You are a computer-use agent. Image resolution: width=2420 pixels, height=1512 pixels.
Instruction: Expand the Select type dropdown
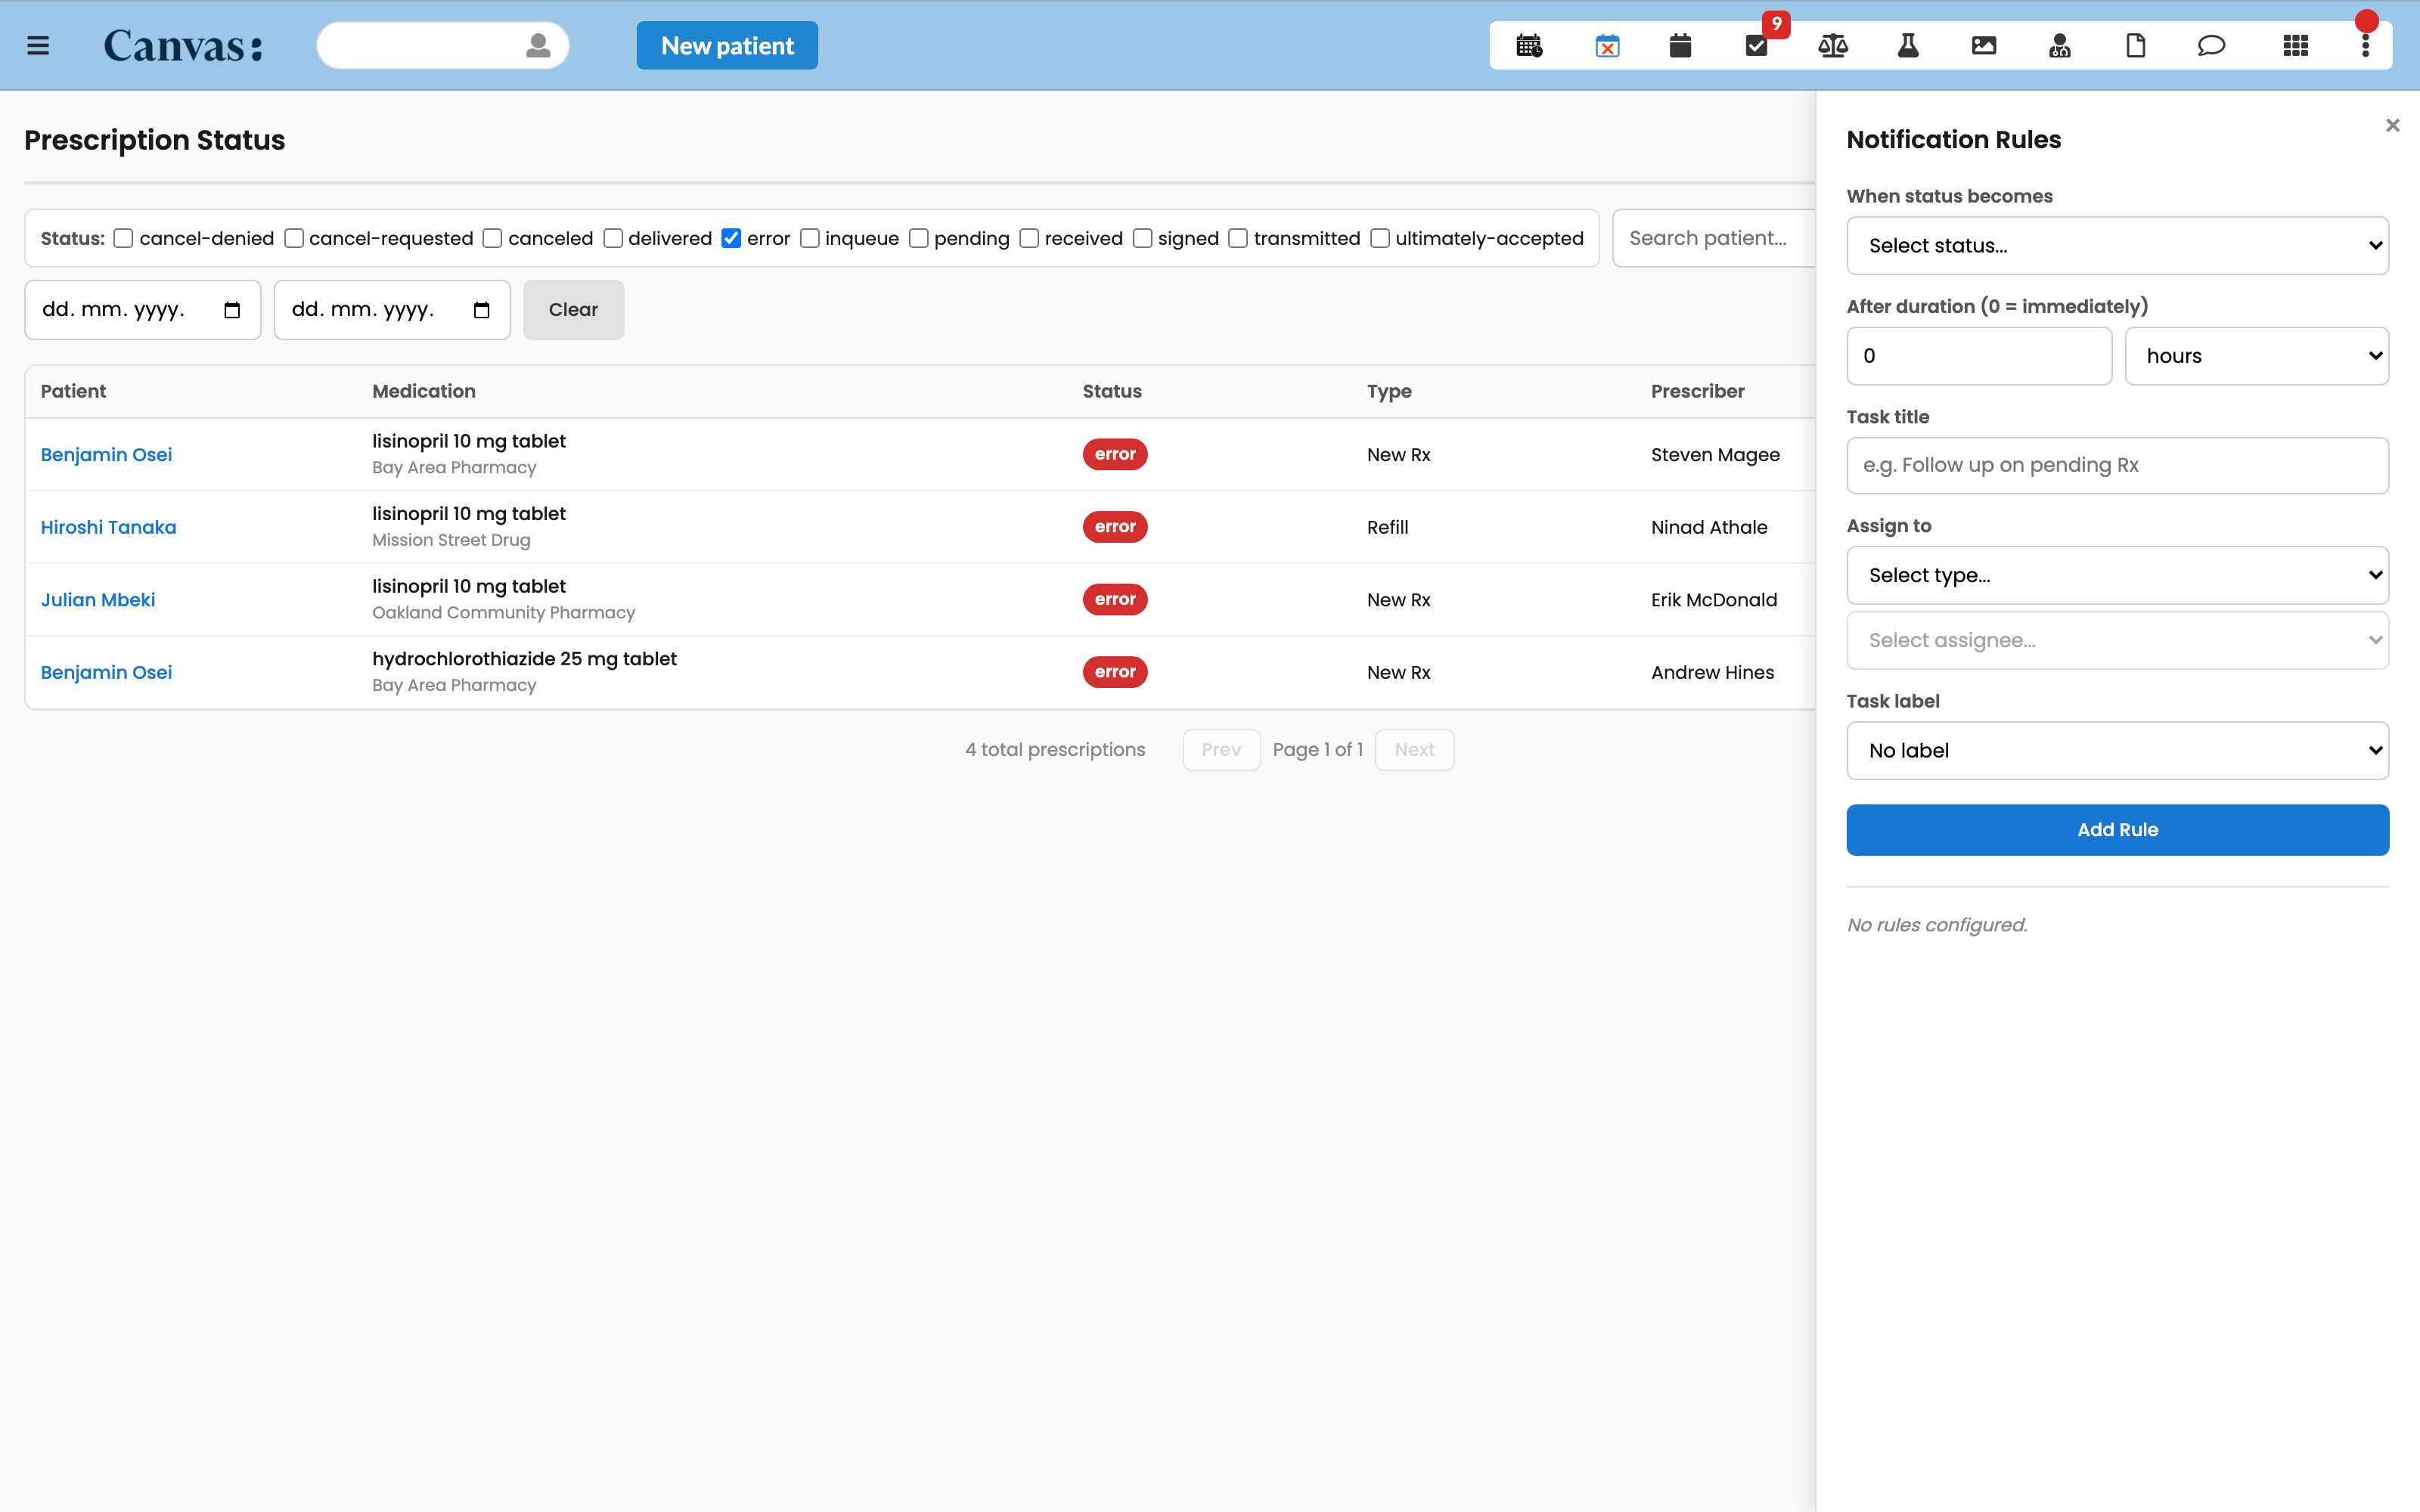2117,575
